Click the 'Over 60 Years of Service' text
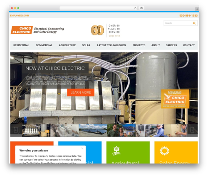Image resolution: width=208 pixels, height=176 pixels. coord(114,29)
